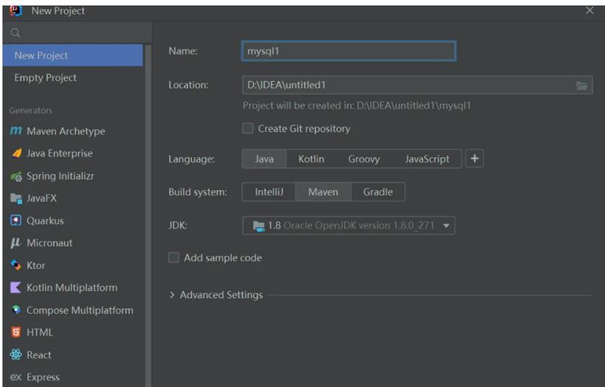Select JavaScript as the language
605x387 pixels.
[427, 158]
